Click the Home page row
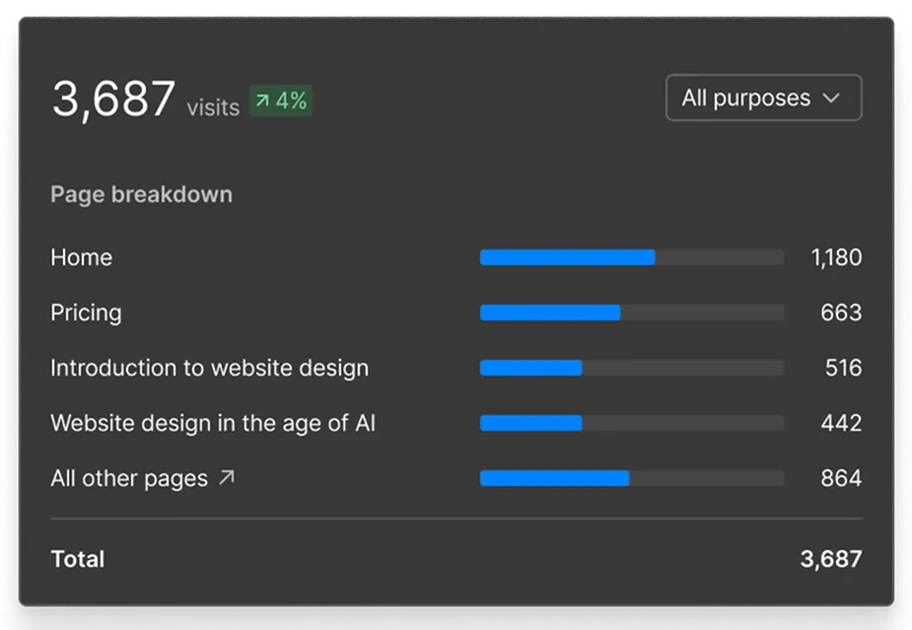Viewport: 912px width, 630px height. 81,257
